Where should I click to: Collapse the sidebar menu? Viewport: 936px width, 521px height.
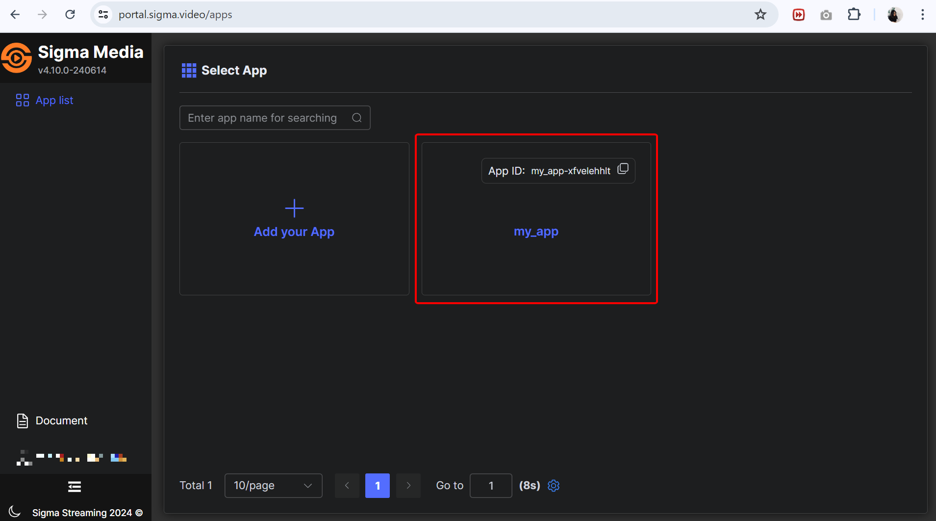(75, 487)
